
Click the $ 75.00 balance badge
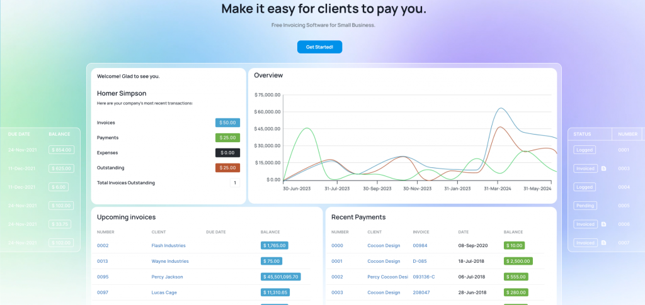point(271,261)
